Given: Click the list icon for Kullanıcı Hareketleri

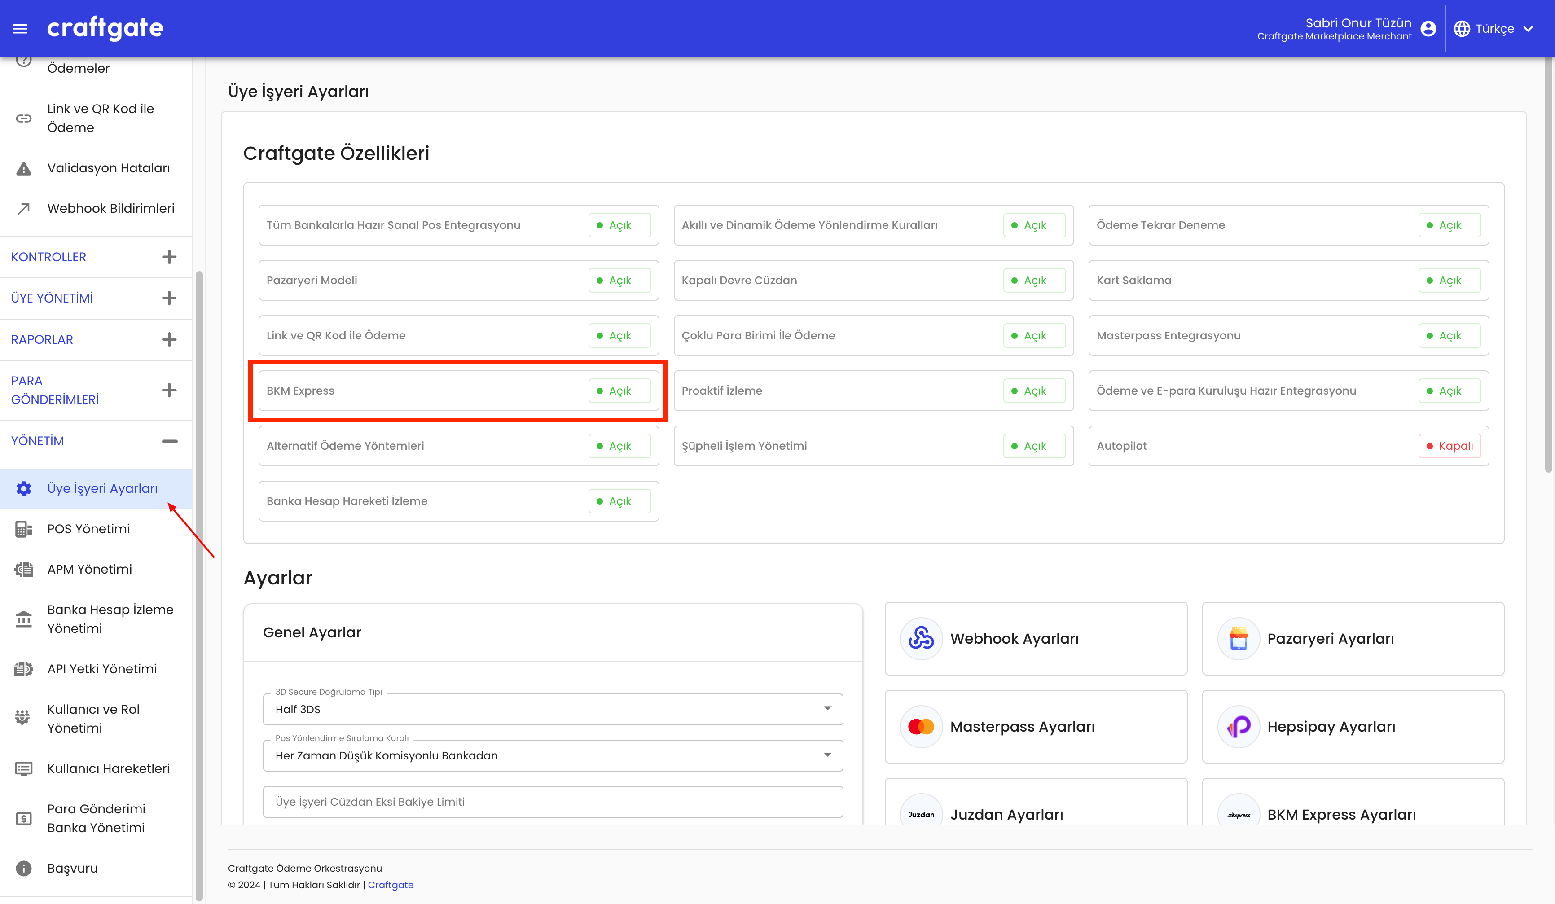Looking at the screenshot, I should [23, 769].
